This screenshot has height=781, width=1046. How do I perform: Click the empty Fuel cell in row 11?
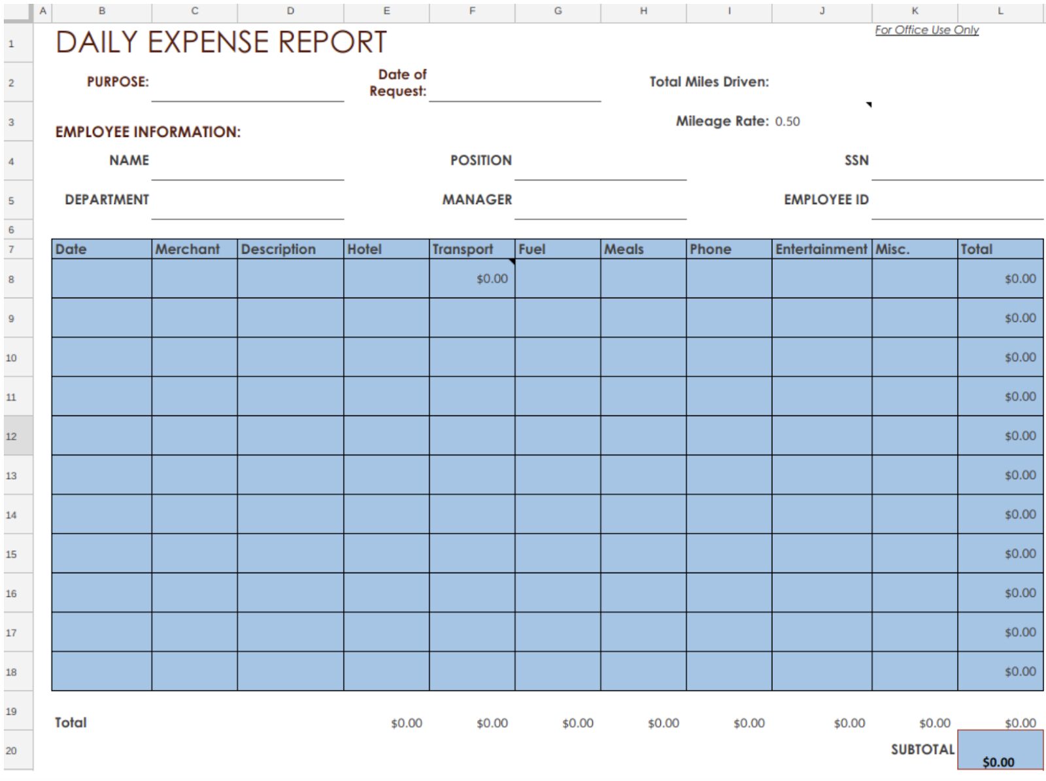558,396
